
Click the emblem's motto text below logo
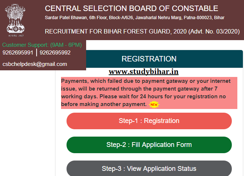pyautogui.click(x=16, y=36)
